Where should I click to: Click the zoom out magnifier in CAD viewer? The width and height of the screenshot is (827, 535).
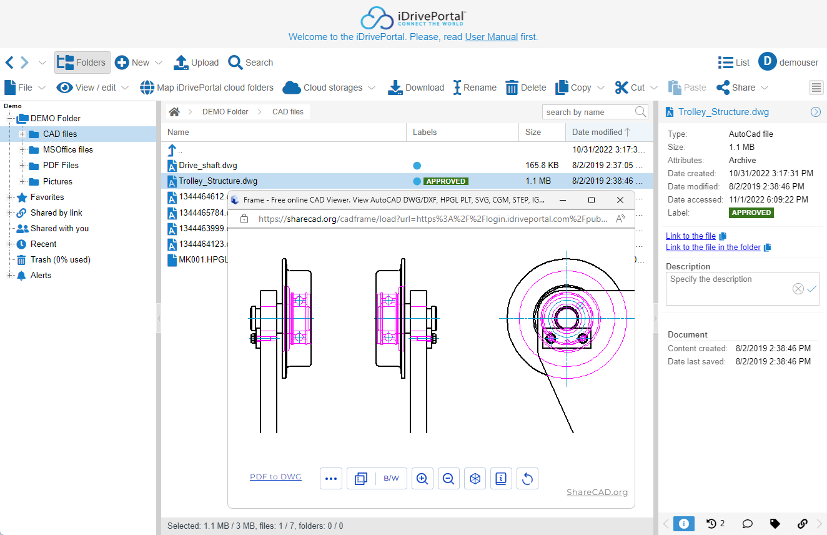click(448, 479)
